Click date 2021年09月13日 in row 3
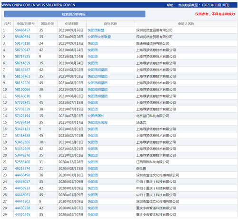Viewport: 238px width, 219px height. 71,43
